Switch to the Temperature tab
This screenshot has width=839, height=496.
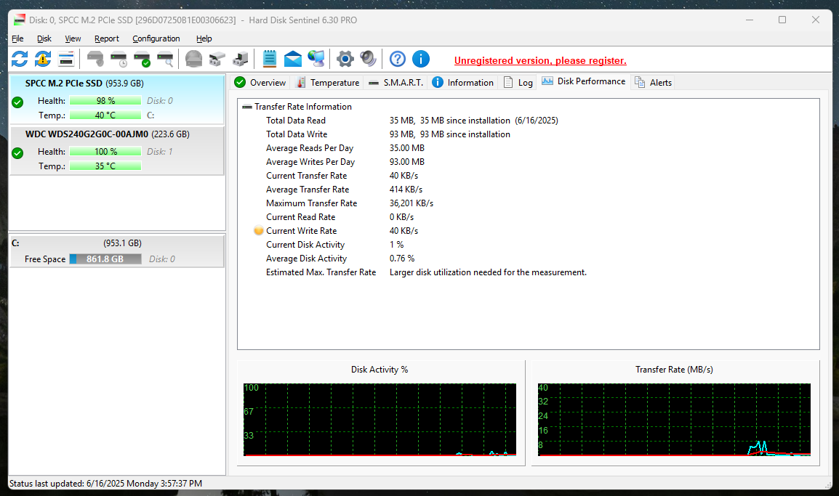327,83
